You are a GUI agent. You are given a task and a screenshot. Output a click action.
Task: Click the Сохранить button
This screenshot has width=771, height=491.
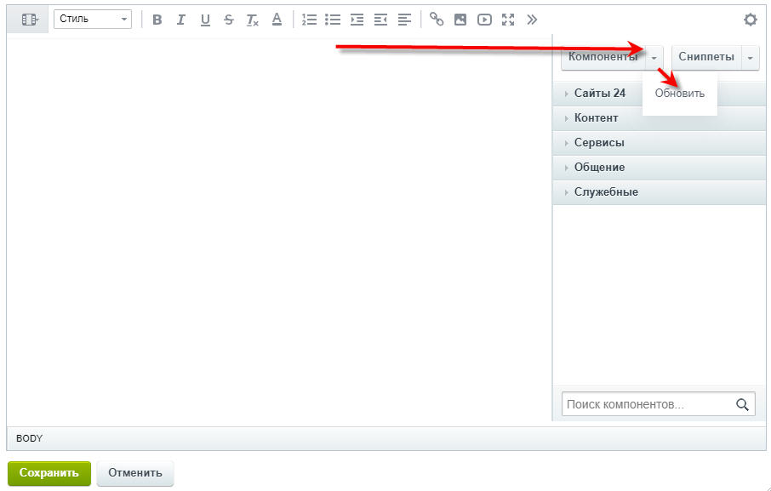49,473
